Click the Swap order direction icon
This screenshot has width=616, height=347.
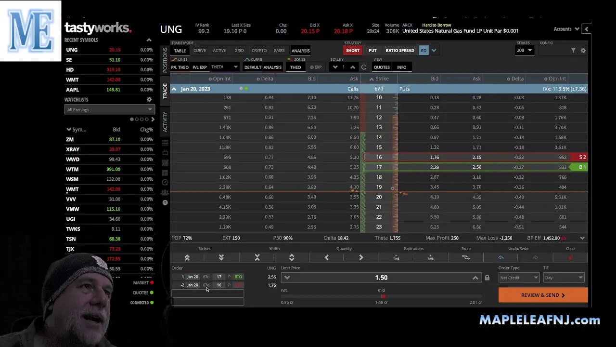pyautogui.click(x=466, y=258)
